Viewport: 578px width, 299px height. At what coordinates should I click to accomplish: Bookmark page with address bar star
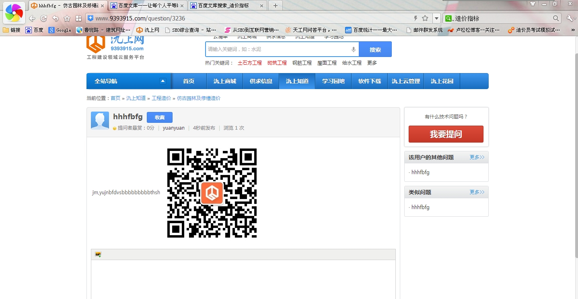(425, 18)
